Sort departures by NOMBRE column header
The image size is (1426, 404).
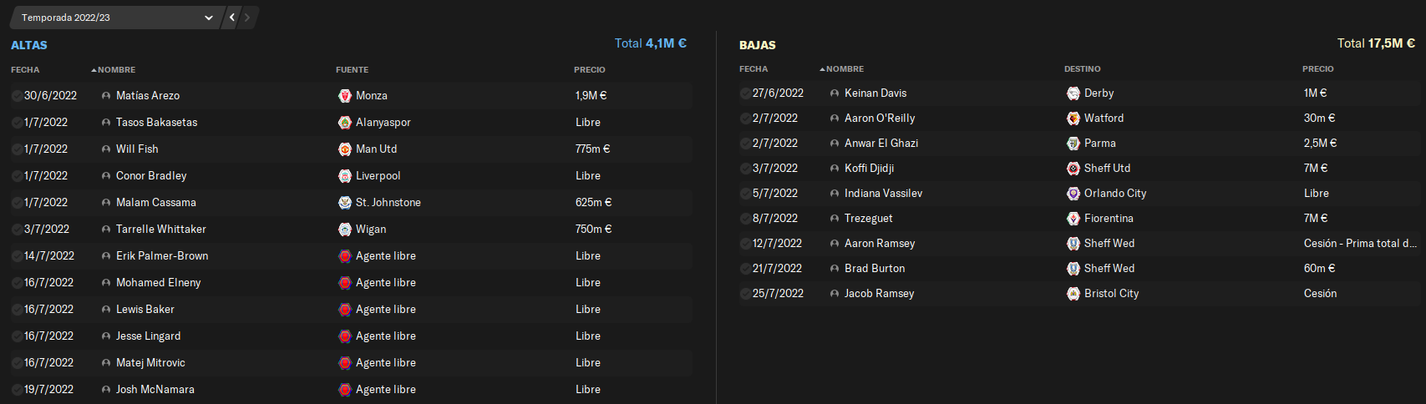coord(842,69)
